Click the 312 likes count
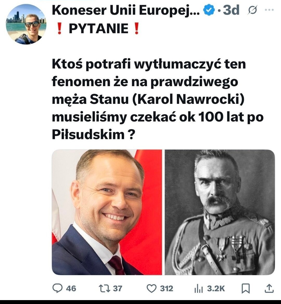This screenshot has width=281, height=304. coord(167,288)
